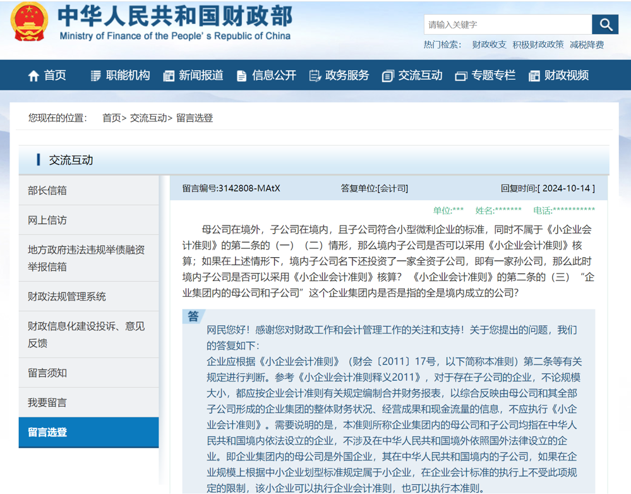Click the question paragraph starting 母公司在境外

(x=388, y=261)
